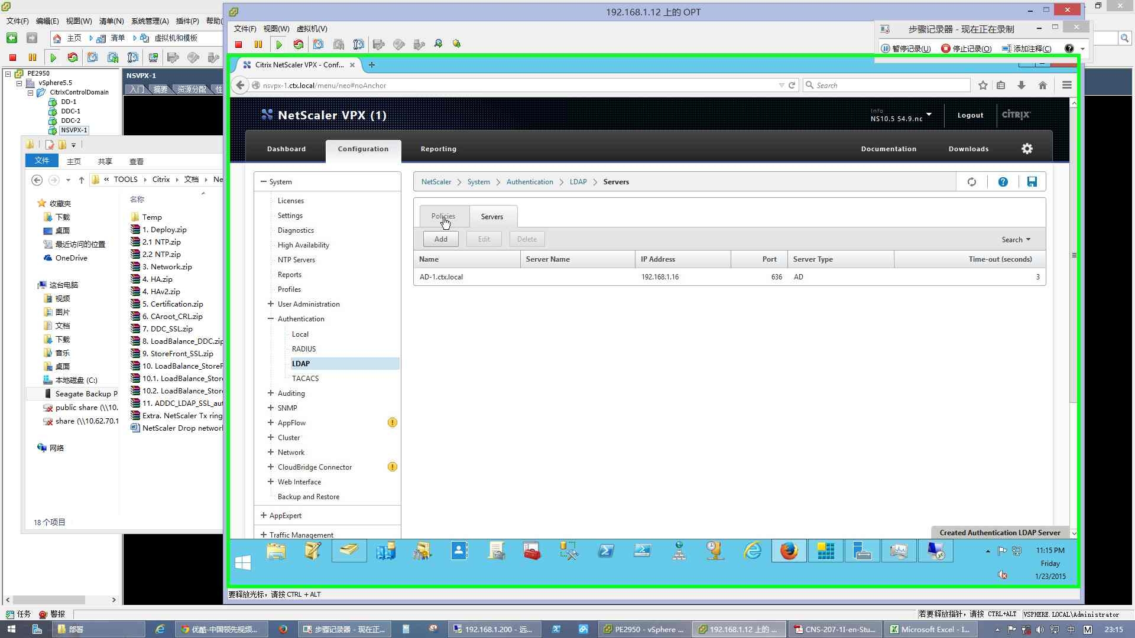Expand the Auditing node

pyautogui.click(x=271, y=393)
